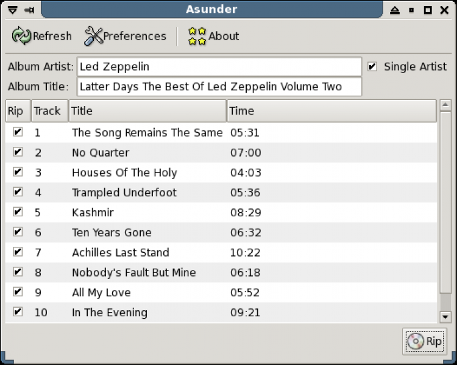Sort by the Time column header

coord(331,111)
